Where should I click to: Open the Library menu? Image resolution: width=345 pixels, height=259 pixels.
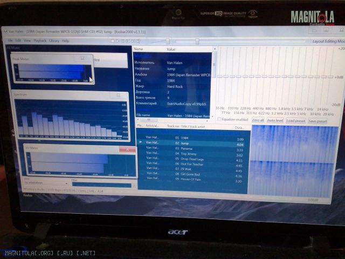[x=54, y=40]
